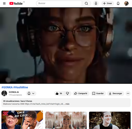Open the #HashMine hashtag link
132x129 pixels.
(21, 87)
